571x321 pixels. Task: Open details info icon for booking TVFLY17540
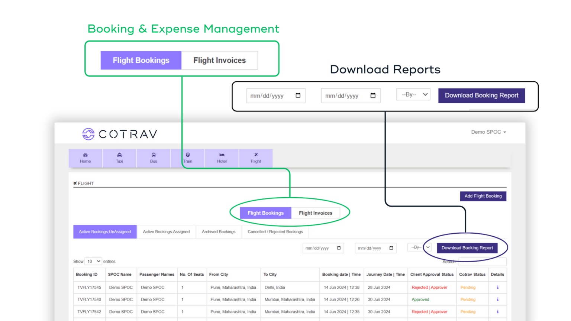(x=497, y=299)
